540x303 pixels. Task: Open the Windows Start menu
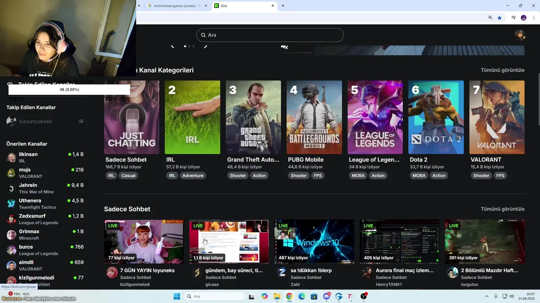[x=176, y=296]
